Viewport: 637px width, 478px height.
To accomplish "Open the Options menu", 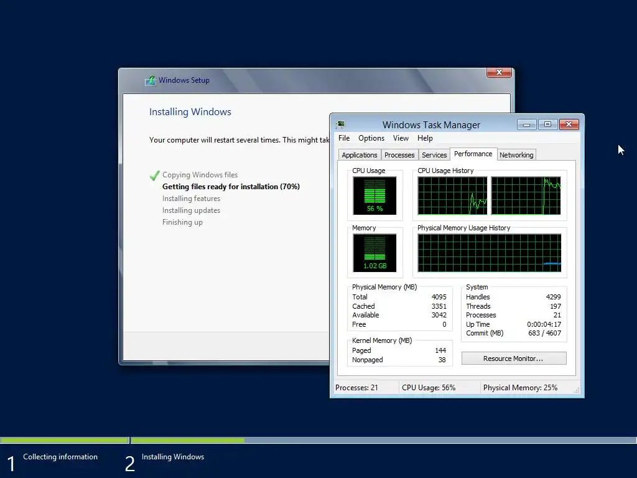I will pyautogui.click(x=371, y=138).
